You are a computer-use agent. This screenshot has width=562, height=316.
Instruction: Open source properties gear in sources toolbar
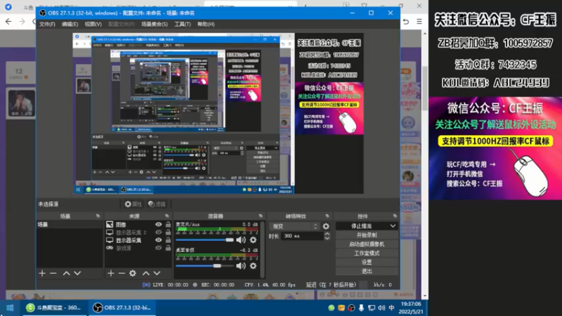pyautogui.click(x=133, y=273)
